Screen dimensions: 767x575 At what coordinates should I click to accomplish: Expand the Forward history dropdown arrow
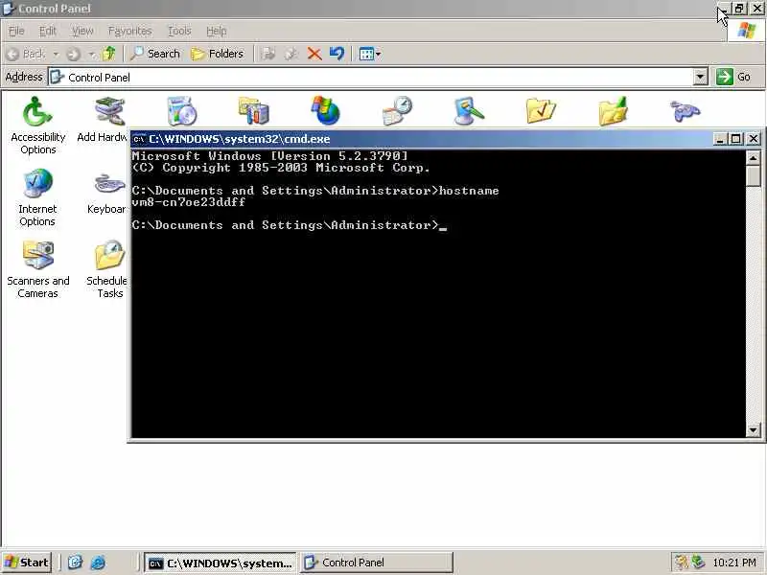pos(91,54)
